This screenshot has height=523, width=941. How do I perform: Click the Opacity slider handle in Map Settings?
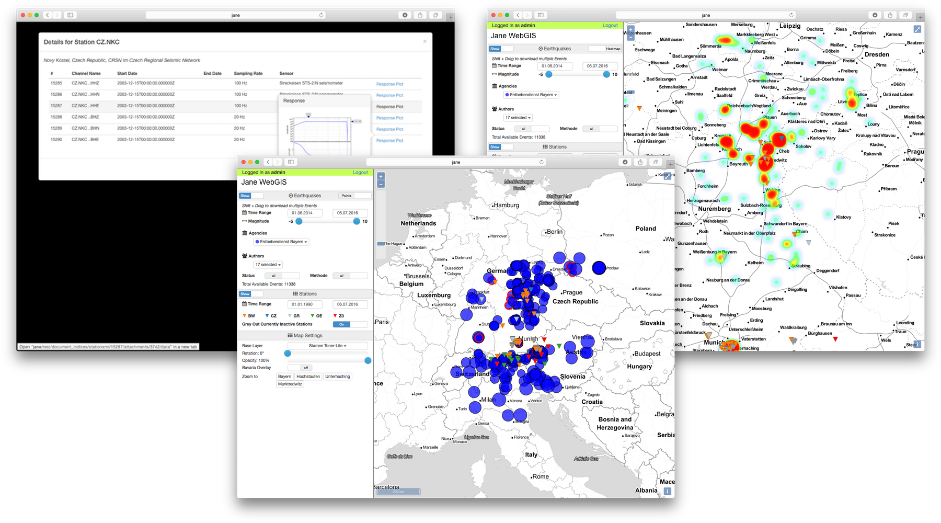pos(368,360)
